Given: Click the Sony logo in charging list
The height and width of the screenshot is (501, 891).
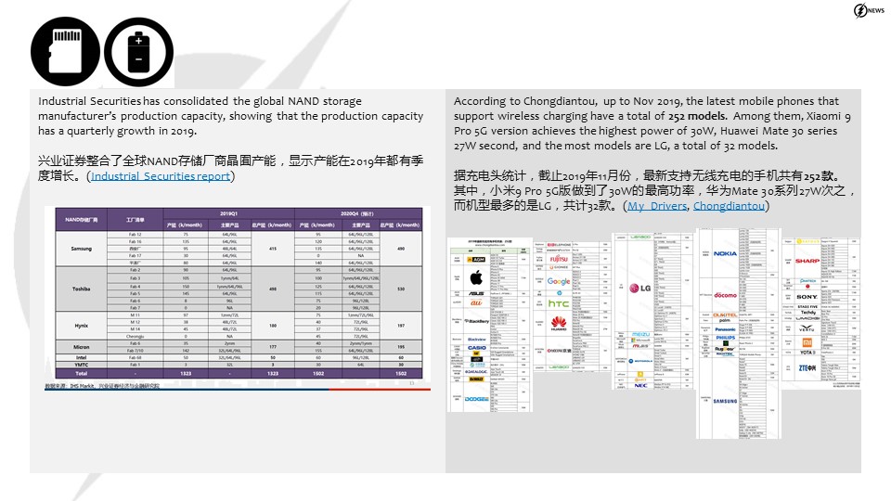Looking at the screenshot, I should pyautogui.click(x=807, y=297).
